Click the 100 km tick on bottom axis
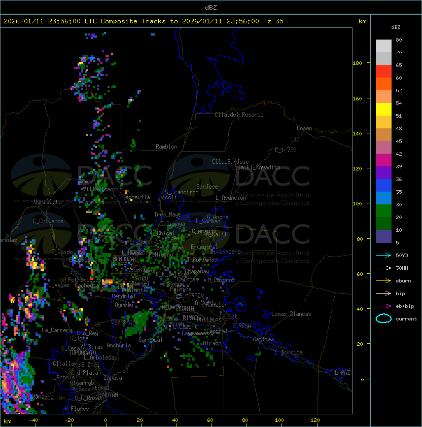 [x=280, y=420]
